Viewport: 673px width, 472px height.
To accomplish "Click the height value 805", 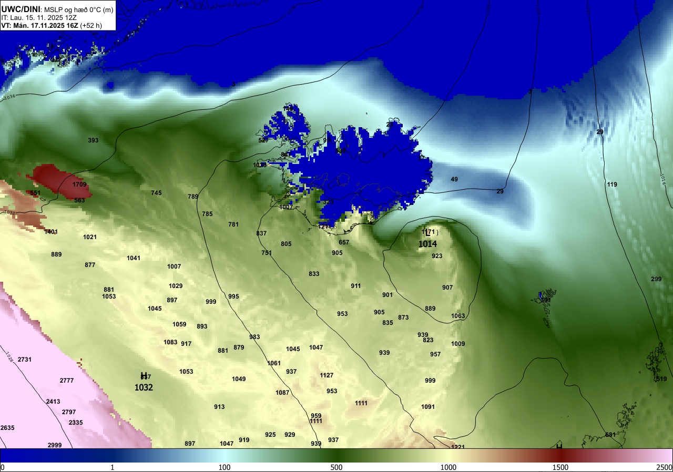I will (x=286, y=244).
